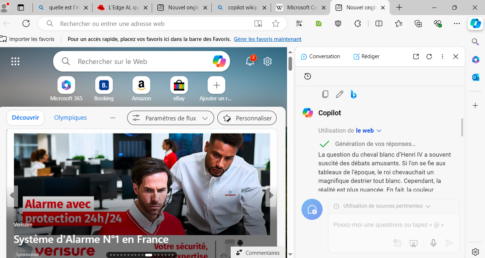Switch to 'copilot wikip' search tab
Viewport: 485px width, 258px height.
point(242,8)
